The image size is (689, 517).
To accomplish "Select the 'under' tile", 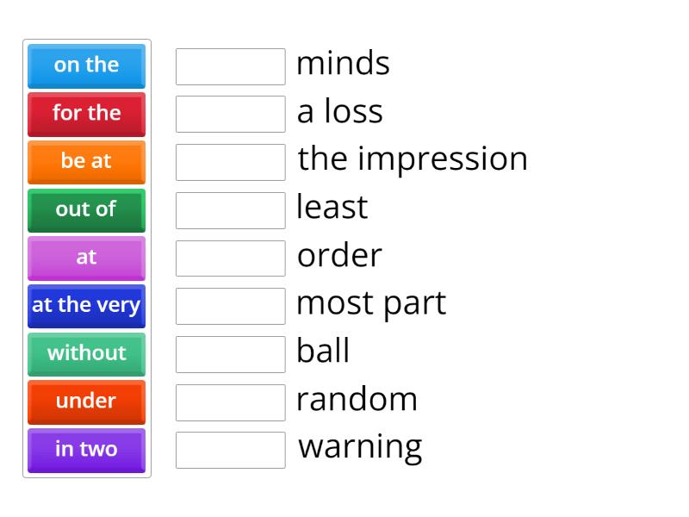I will [86, 402].
